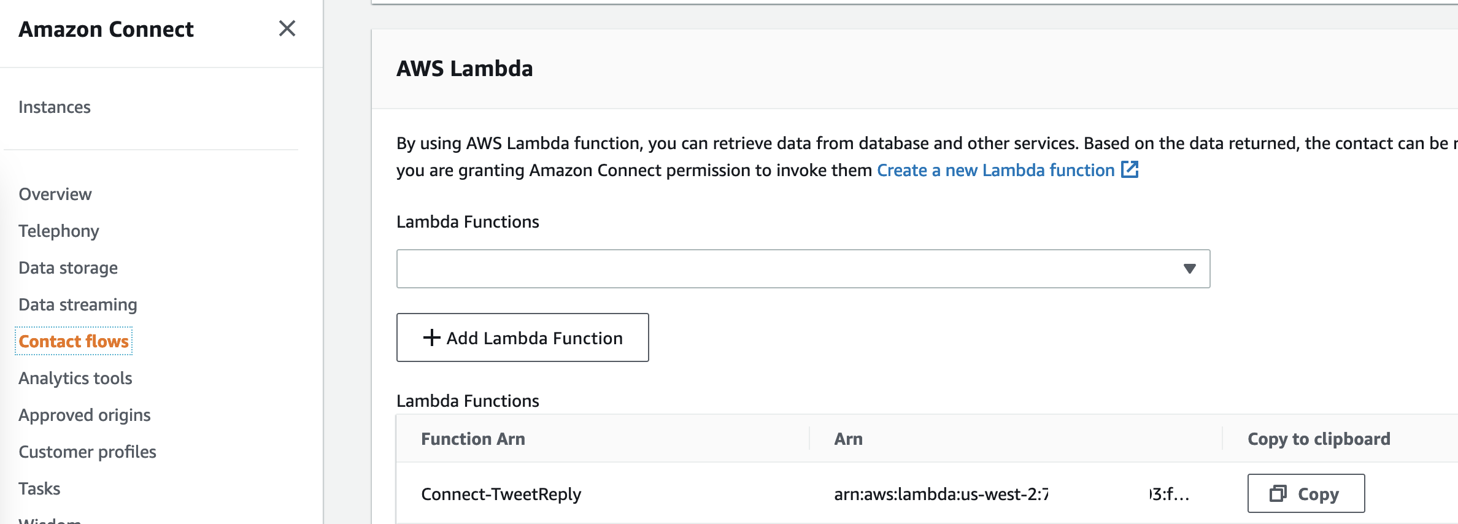Open the Approved origins page

[x=85, y=415]
